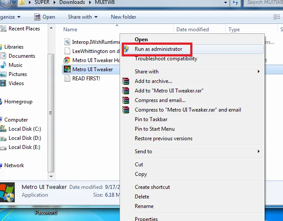Click the Pictures library icon

(3, 74)
